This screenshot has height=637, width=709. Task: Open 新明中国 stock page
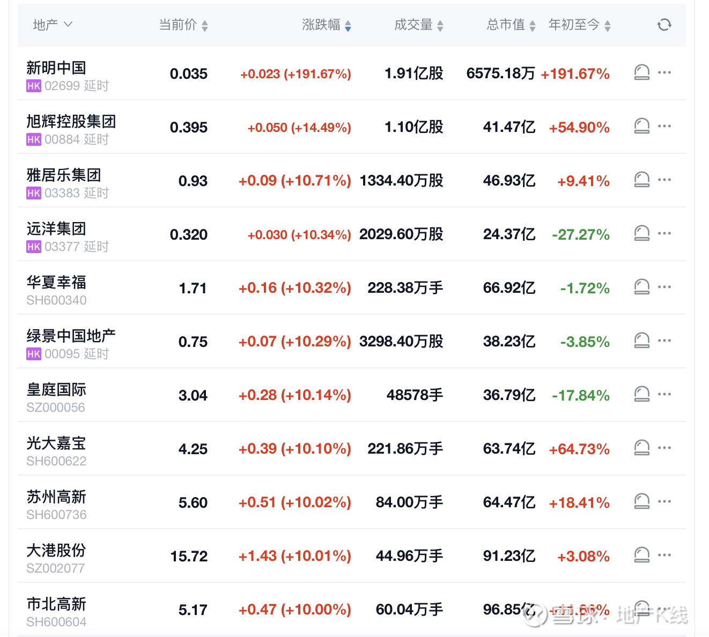pyautogui.click(x=56, y=68)
